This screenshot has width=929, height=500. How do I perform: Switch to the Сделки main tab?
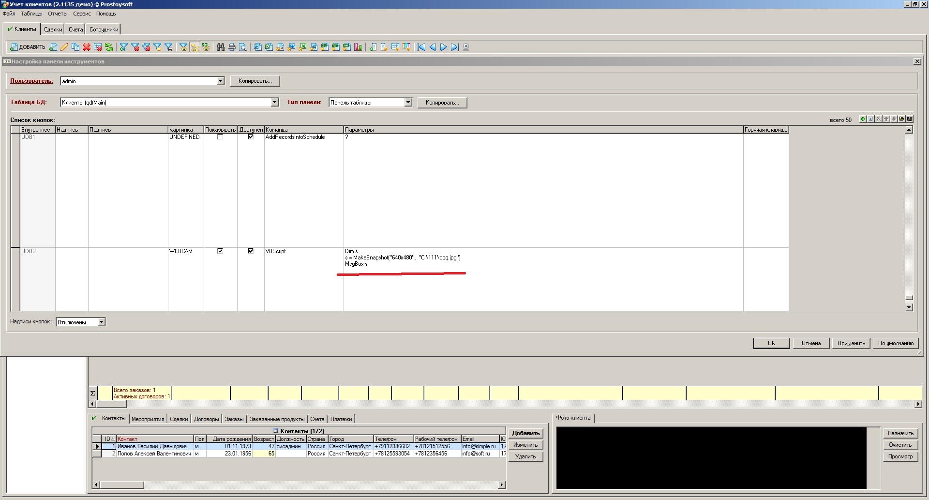pos(53,30)
